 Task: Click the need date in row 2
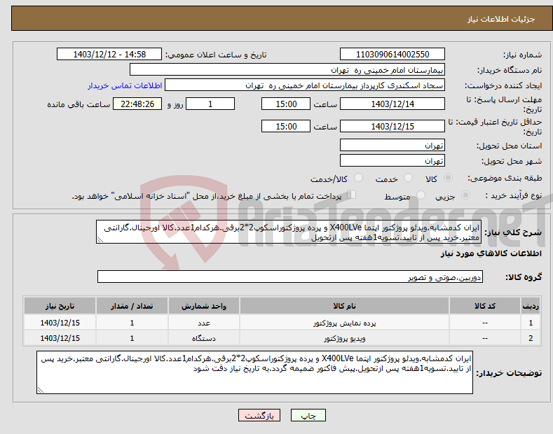[x=60, y=338]
